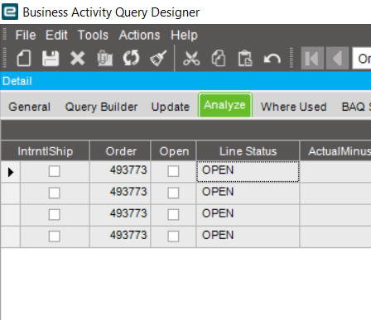Viewport: 371px width, 320px height.
Task: Toggle IntrntlShip checkbox in first row
Action: click(x=54, y=171)
